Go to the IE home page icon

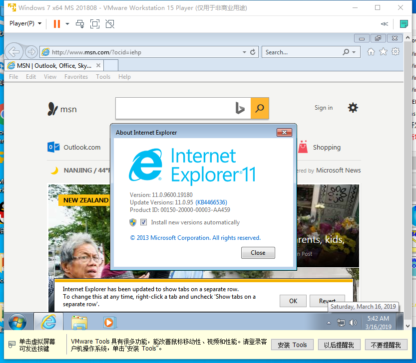pyautogui.click(x=371, y=52)
